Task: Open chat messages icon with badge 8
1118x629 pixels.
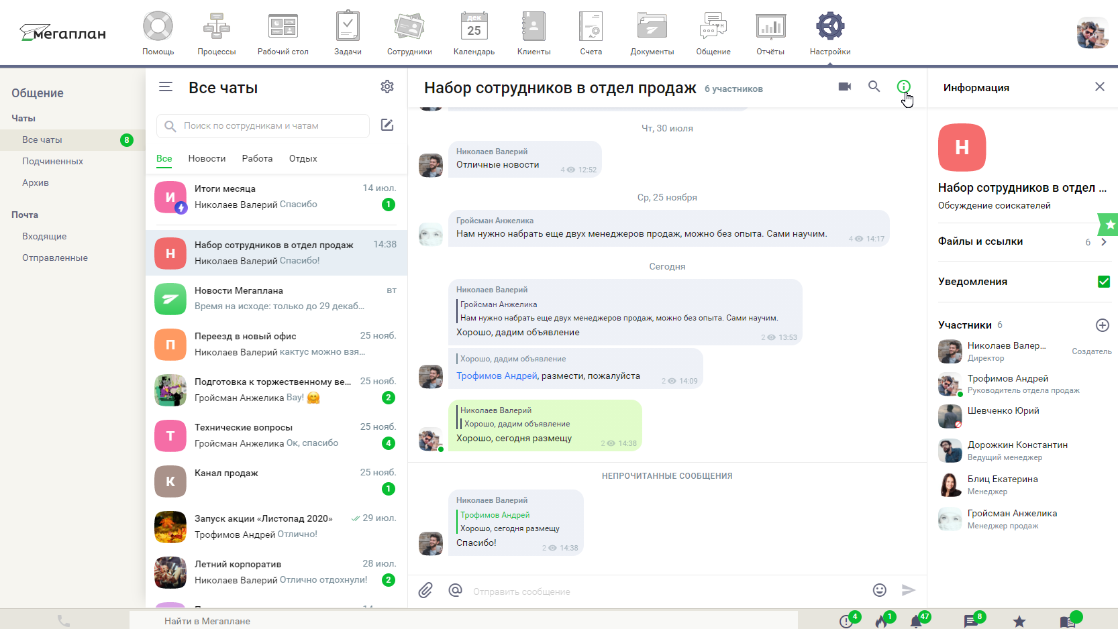Action: point(972,621)
